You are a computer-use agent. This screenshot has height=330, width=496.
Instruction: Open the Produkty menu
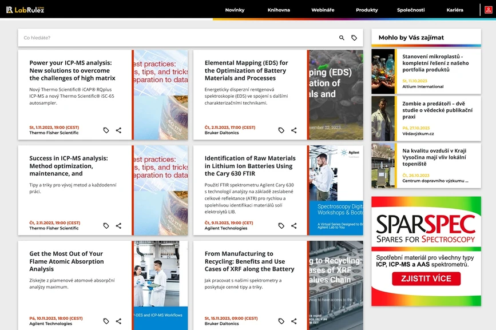367,10
